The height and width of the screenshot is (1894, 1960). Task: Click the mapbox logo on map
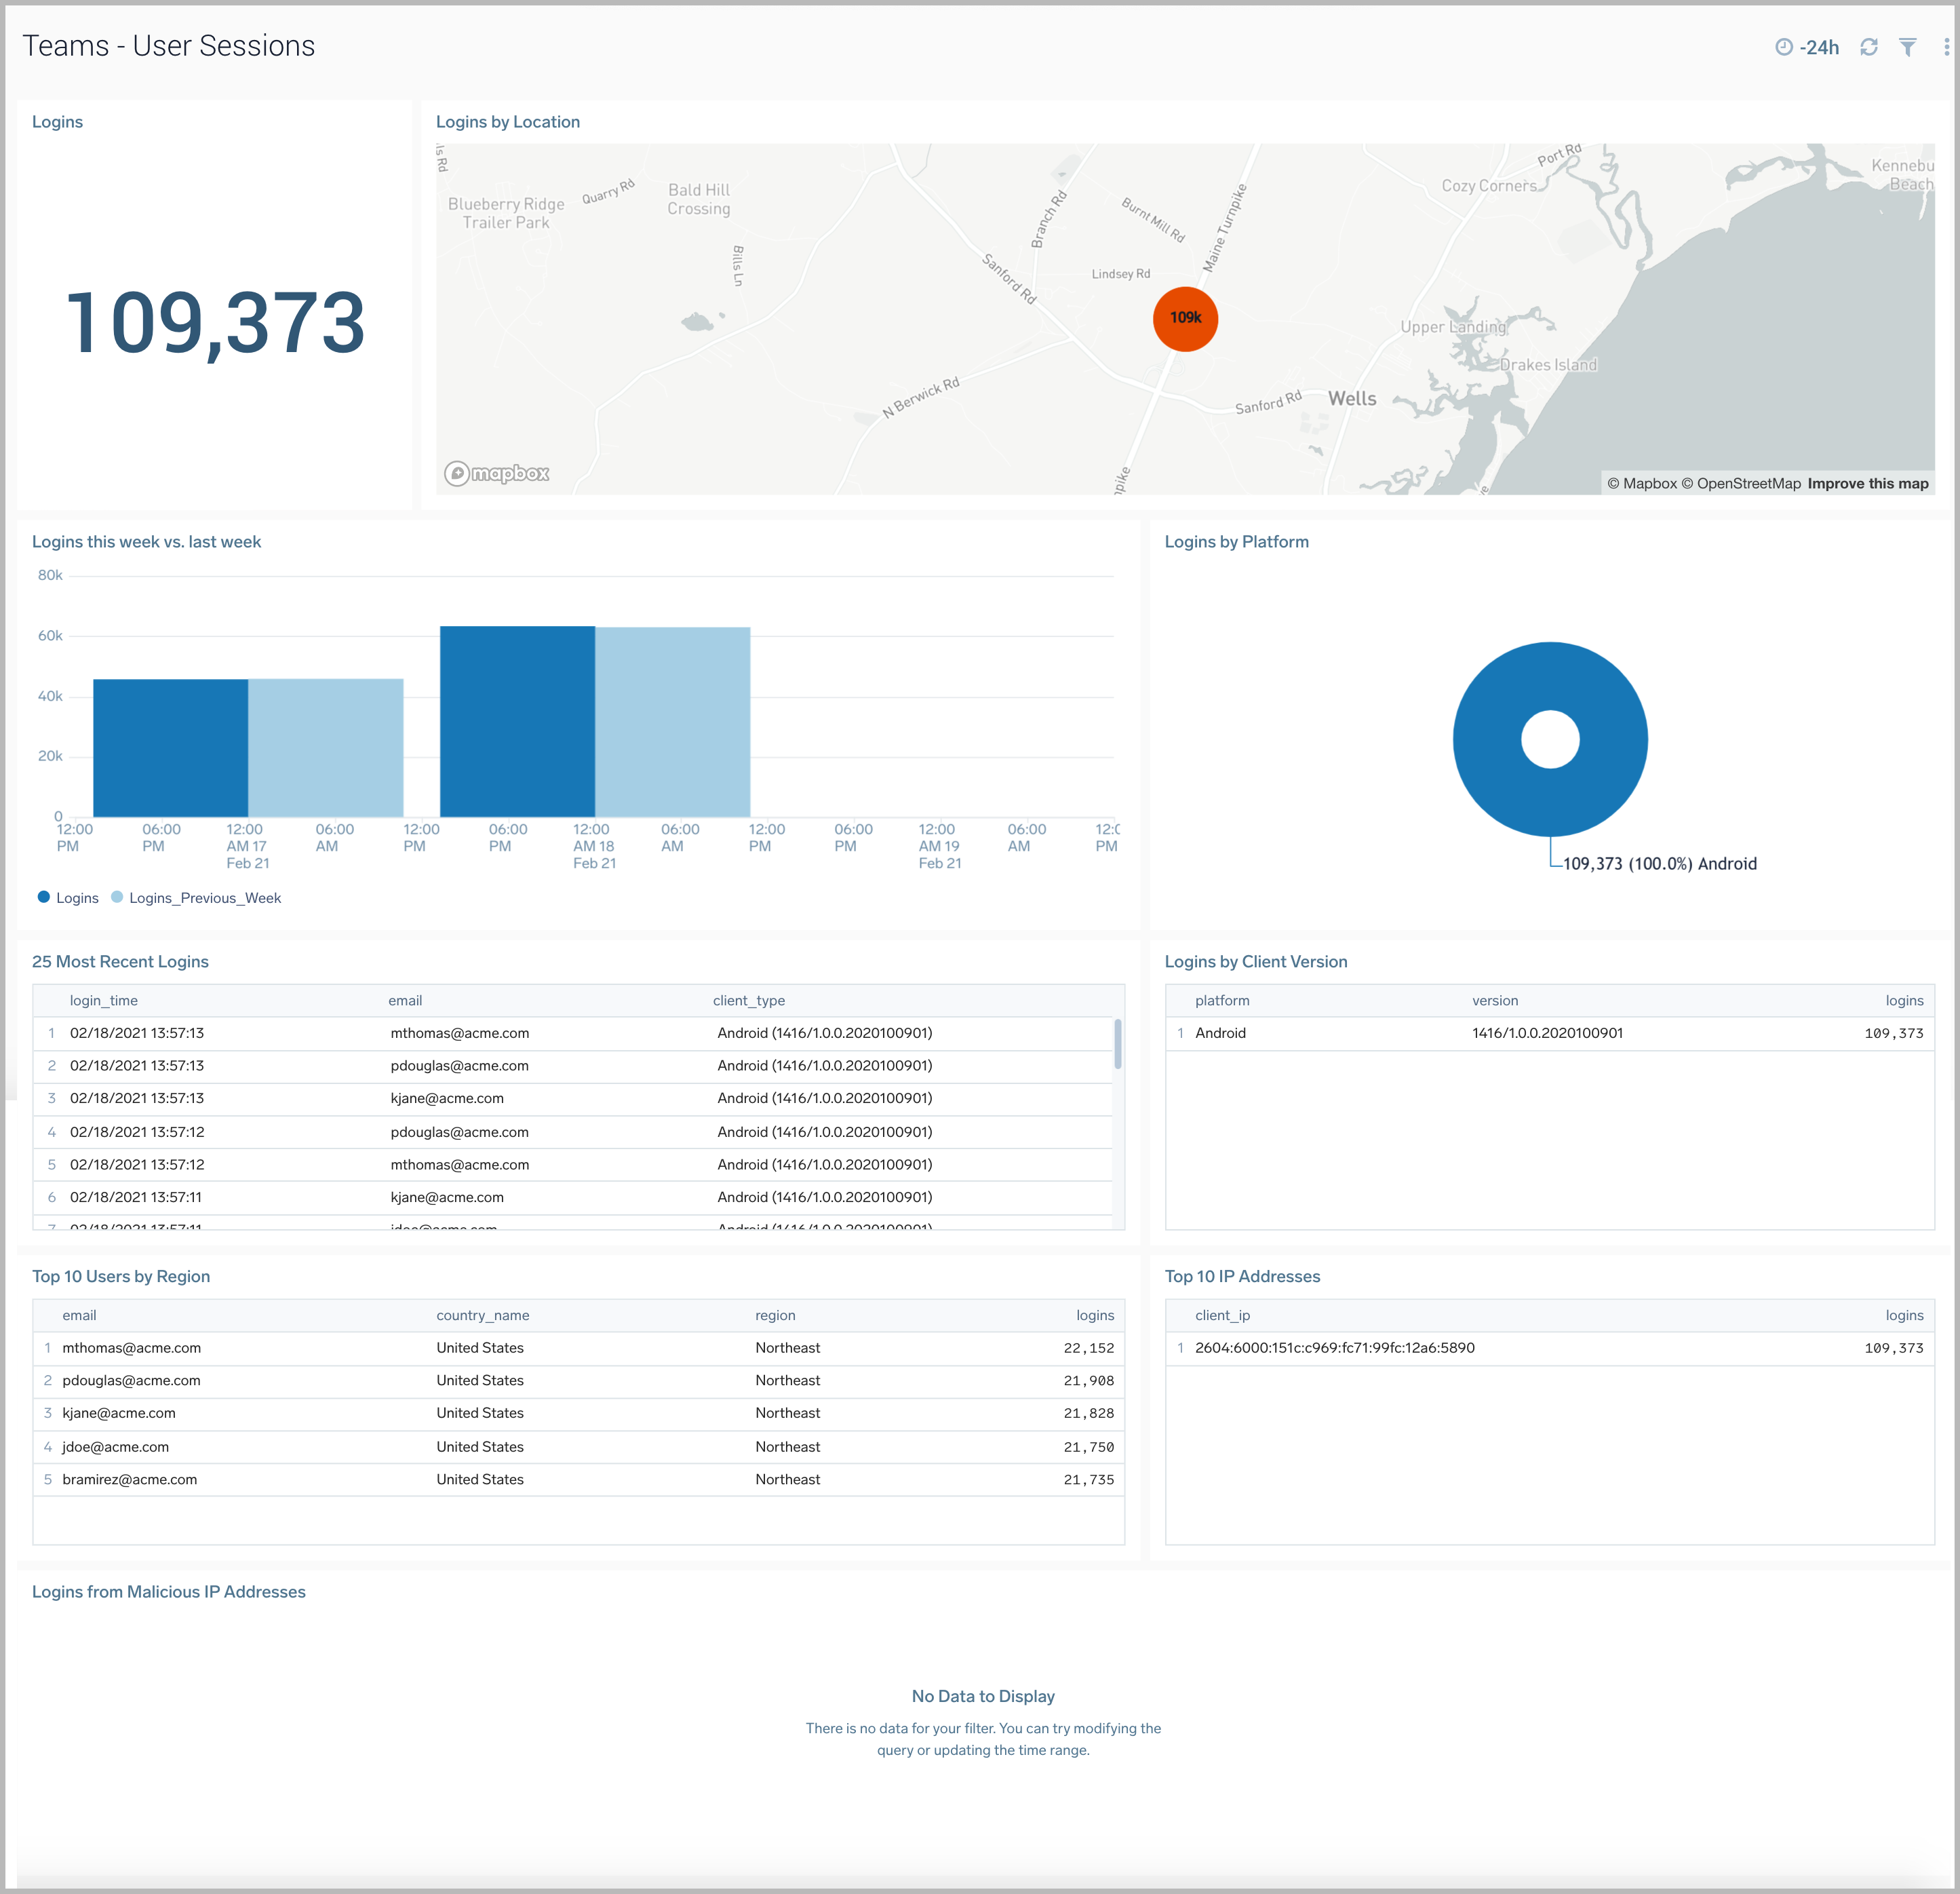pyautogui.click(x=497, y=473)
